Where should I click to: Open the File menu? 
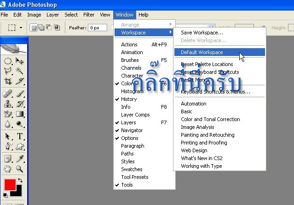pyautogui.click(x=4, y=15)
